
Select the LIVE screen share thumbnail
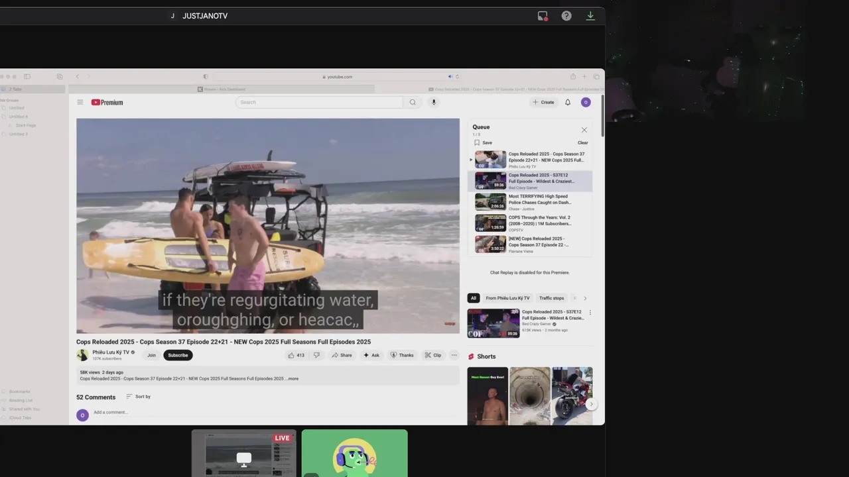click(244, 453)
